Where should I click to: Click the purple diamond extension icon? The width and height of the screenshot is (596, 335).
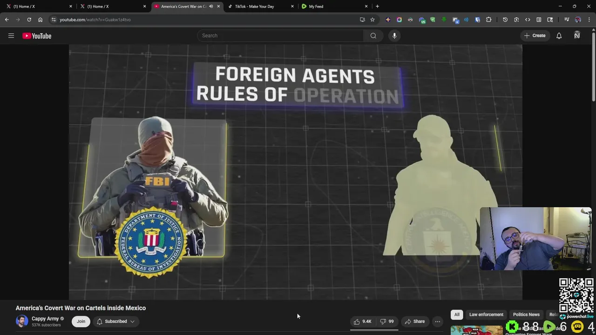click(x=388, y=20)
